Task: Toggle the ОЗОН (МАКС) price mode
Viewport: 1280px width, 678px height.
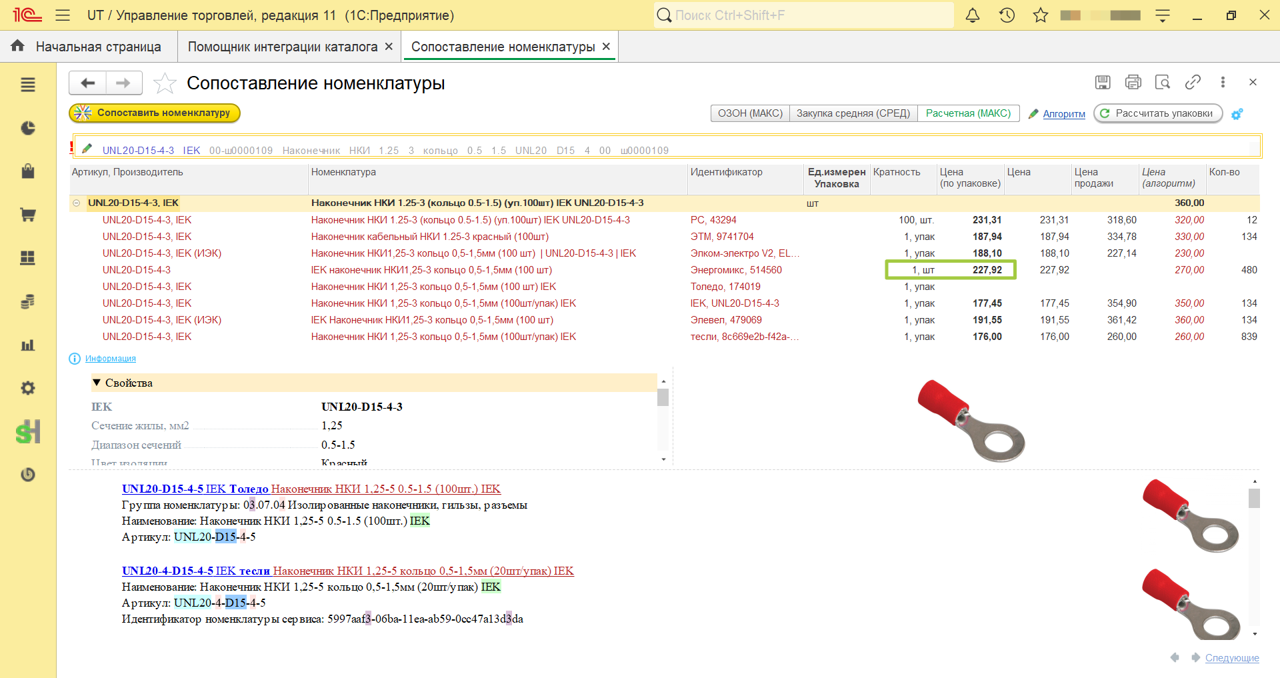Action: coord(750,113)
